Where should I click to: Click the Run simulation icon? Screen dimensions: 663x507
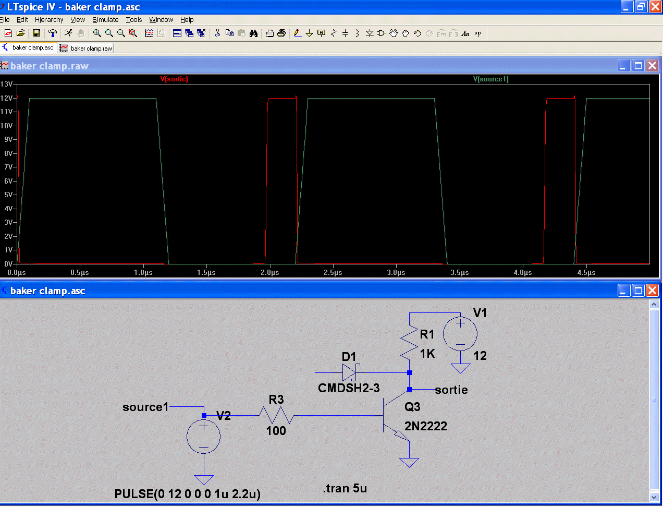[x=68, y=33]
